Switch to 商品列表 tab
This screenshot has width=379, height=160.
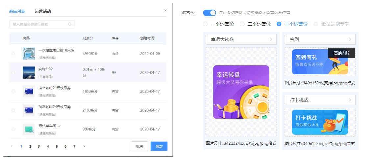pos(17,11)
